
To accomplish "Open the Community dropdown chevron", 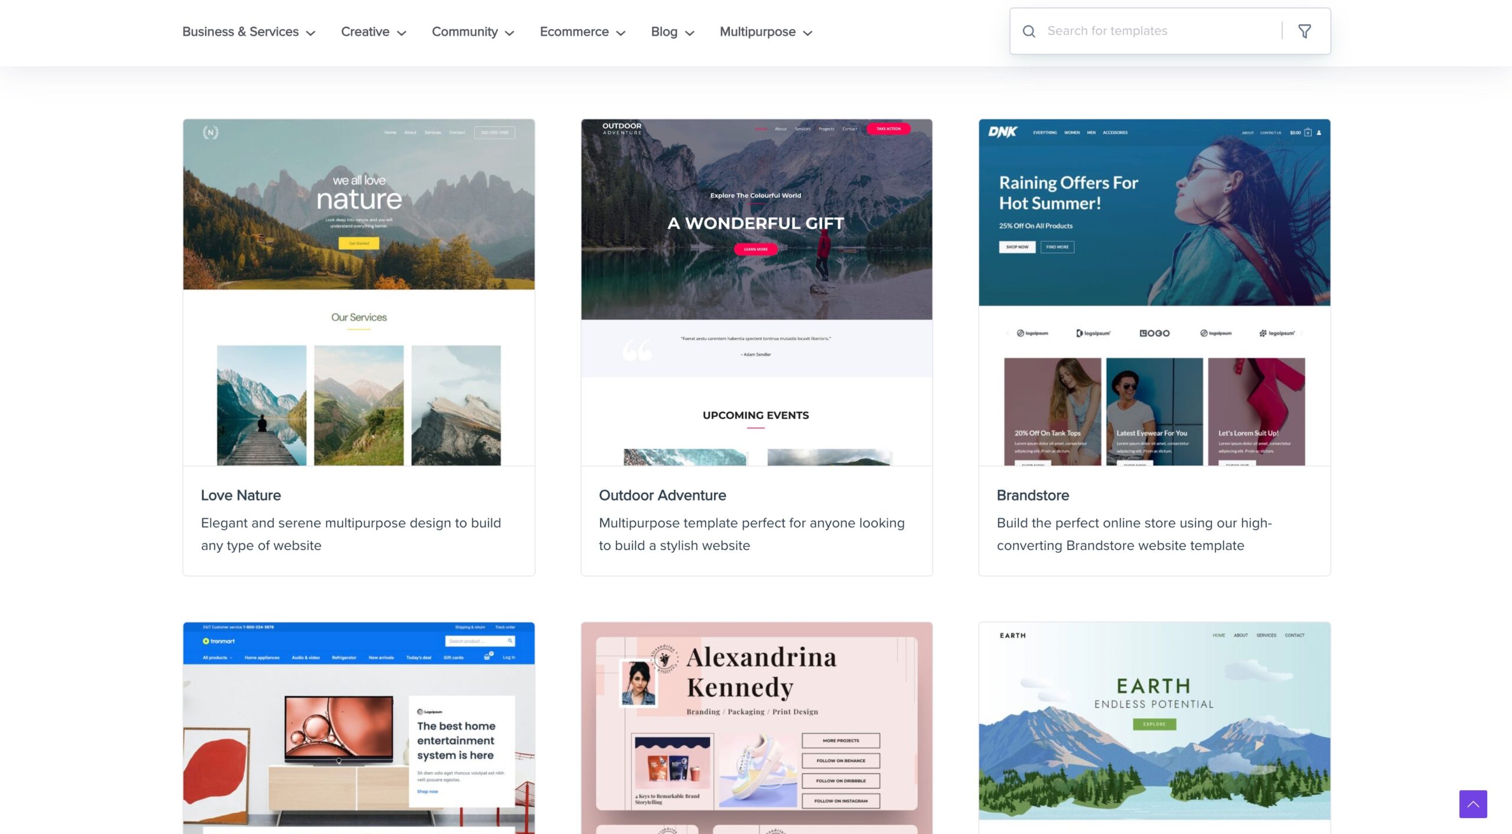I will click(510, 33).
